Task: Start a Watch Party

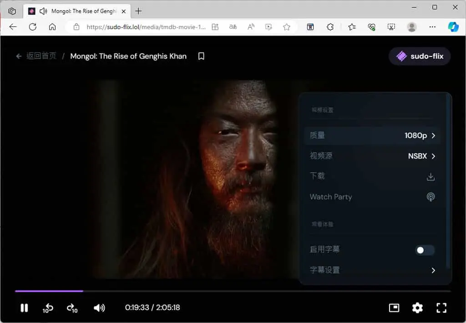Action: click(x=372, y=197)
